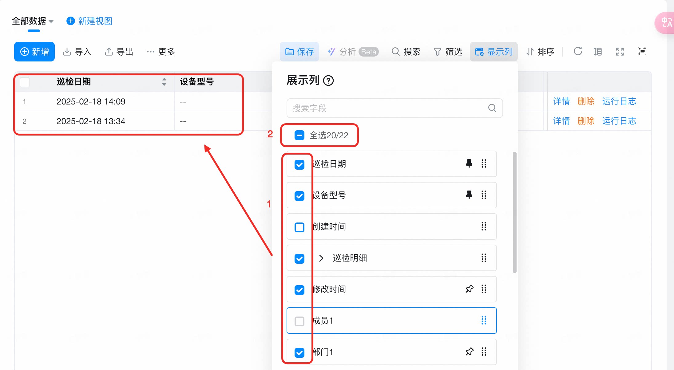This screenshot has height=370, width=674.
Task: Sort by 巡检日期 using header arrows
Action: (164, 82)
